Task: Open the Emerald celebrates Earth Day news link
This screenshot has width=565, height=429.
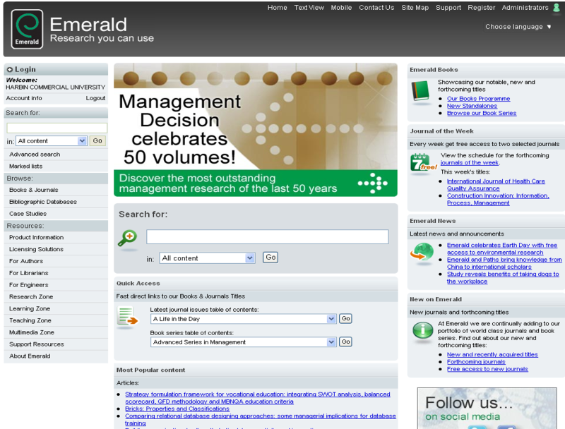Action: 502,248
